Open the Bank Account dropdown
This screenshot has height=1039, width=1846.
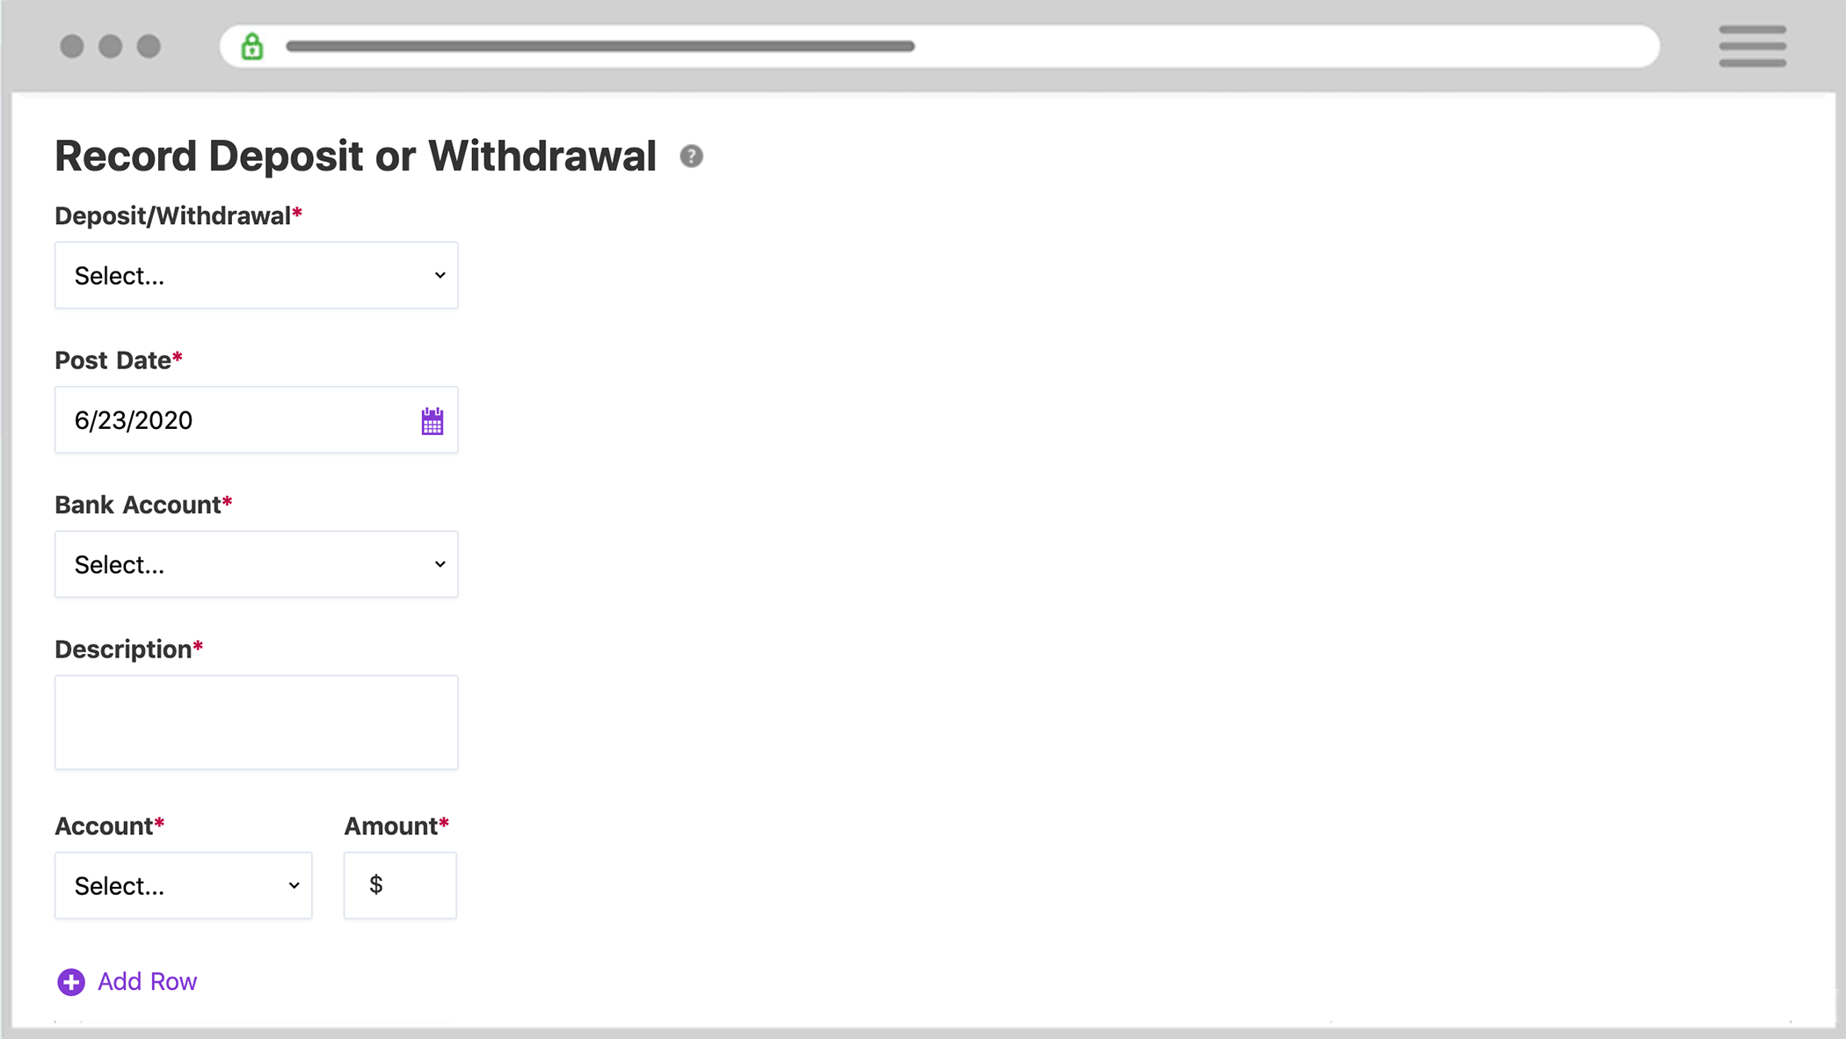tap(257, 564)
